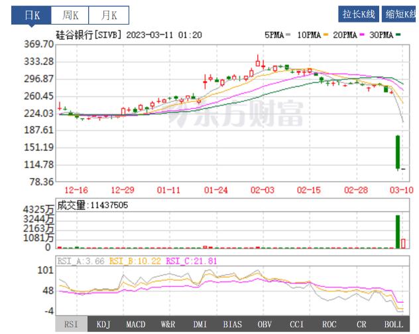This screenshot has width=419, height=334.
Task: Click the red hollow volume bar
Action: [403, 244]
